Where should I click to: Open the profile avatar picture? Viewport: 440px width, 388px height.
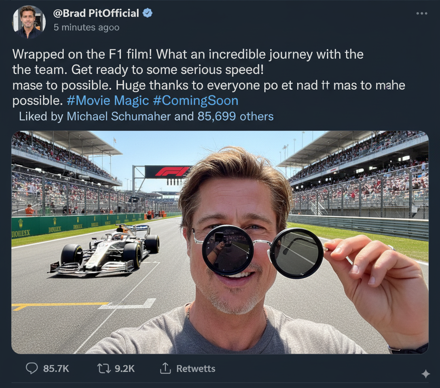tap(29, 22)
